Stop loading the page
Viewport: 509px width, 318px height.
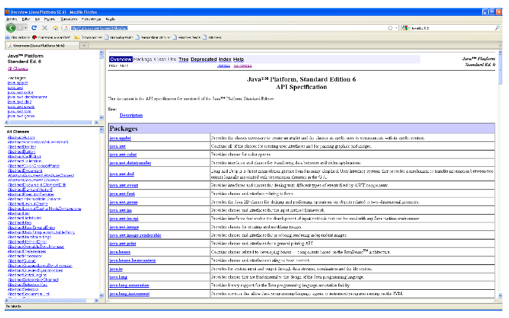(44, 28)
